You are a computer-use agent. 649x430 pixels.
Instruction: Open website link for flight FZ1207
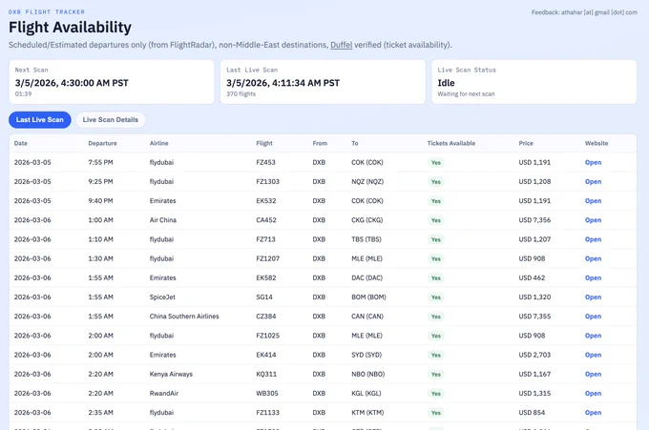tap(593, 258)
